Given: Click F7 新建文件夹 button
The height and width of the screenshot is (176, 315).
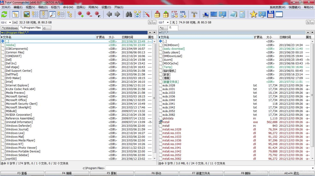Looking at the screenshot, I should click(201, 173).
